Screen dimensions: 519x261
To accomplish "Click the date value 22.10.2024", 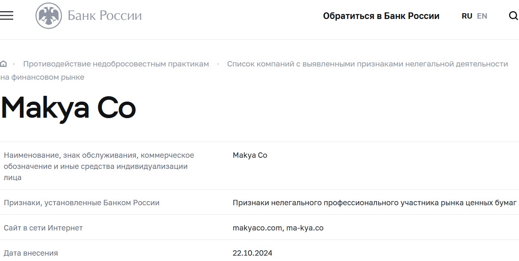I will coord(252,253).
